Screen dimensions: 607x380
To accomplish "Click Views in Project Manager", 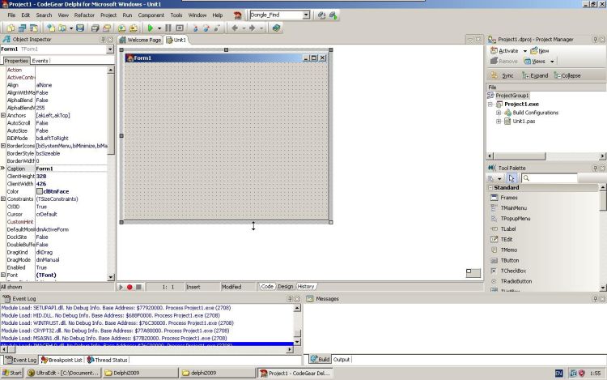I will point(535,62).
